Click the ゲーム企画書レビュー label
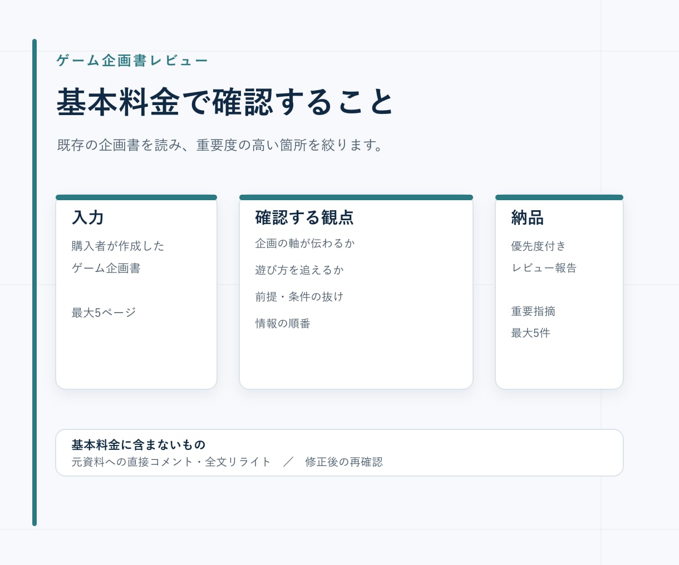This screenshot has height=565, width=679. click(132, 60)
